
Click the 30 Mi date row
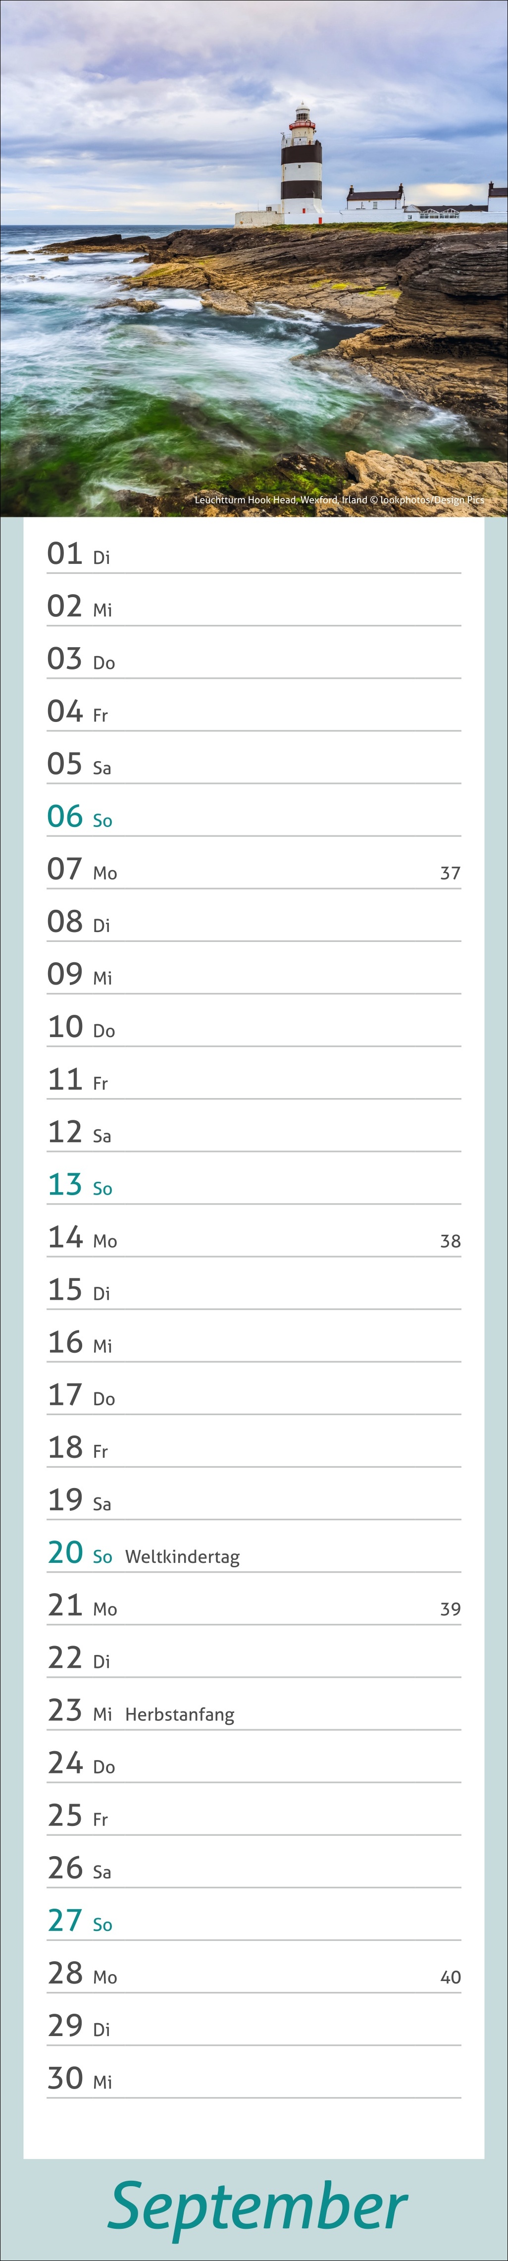pos(254,2079)
